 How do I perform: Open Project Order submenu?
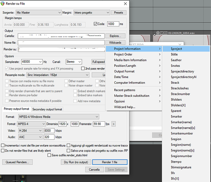point(134,54)
